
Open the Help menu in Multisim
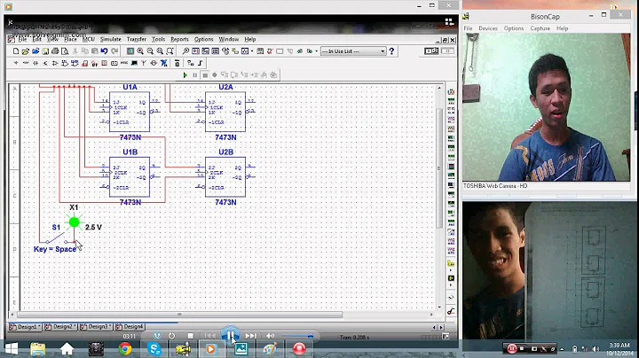[x=249, y=40]
